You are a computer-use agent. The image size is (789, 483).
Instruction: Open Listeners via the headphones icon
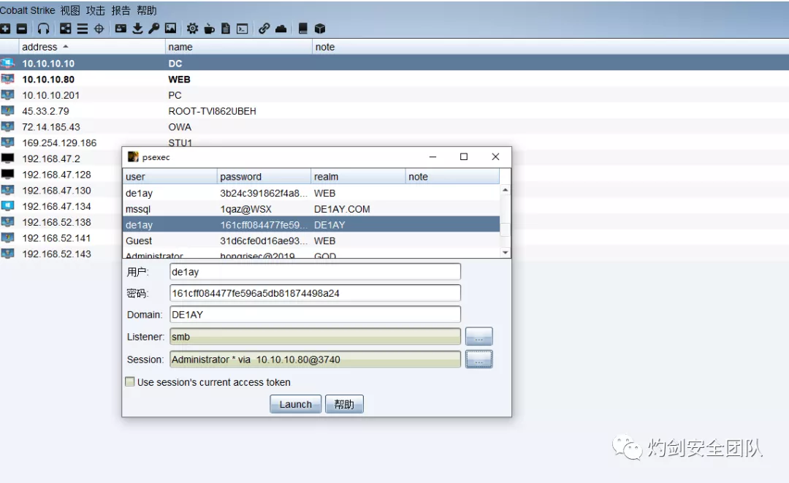click(x=44, y=28)
